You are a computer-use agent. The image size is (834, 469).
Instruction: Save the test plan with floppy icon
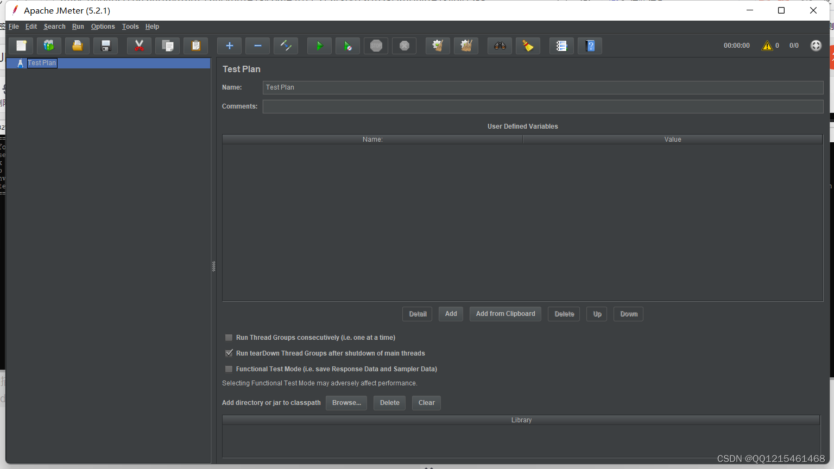click(106, 46)
